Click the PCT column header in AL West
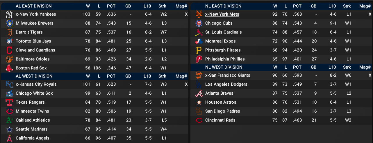The width and height of the screenshot is (373, 143). [x=111, y=76]
